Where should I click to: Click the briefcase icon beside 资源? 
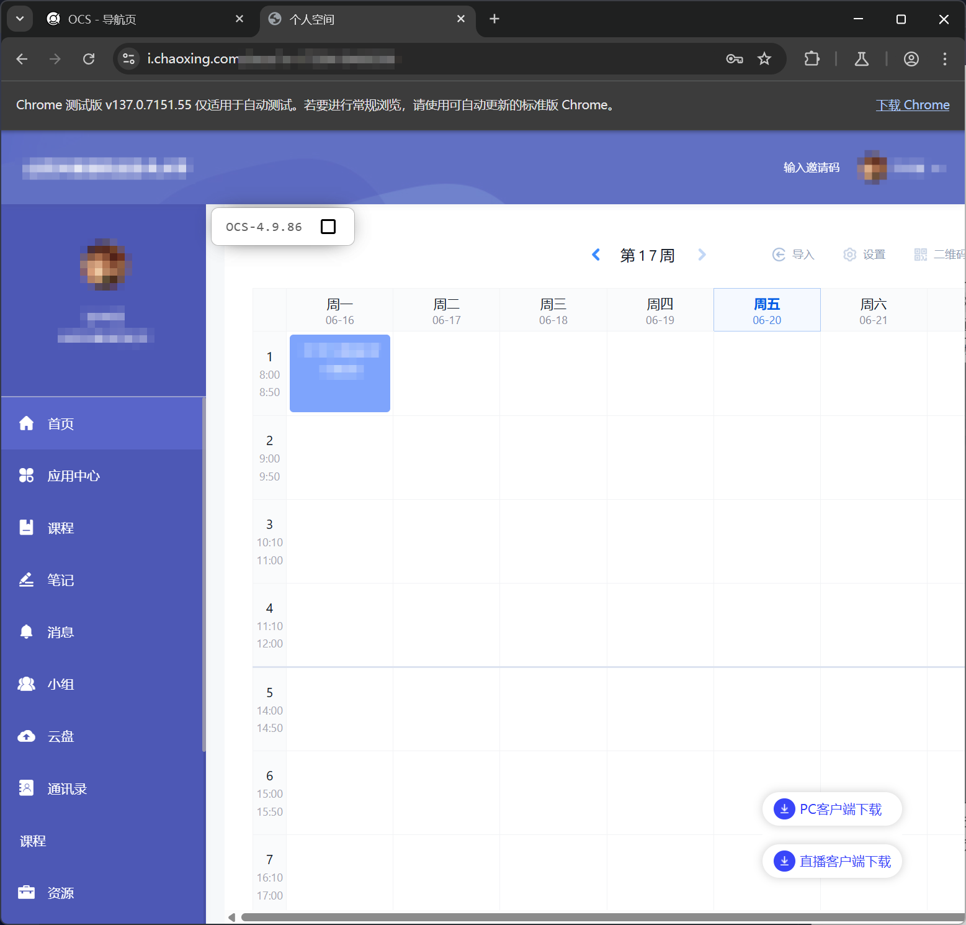point(26,893)
